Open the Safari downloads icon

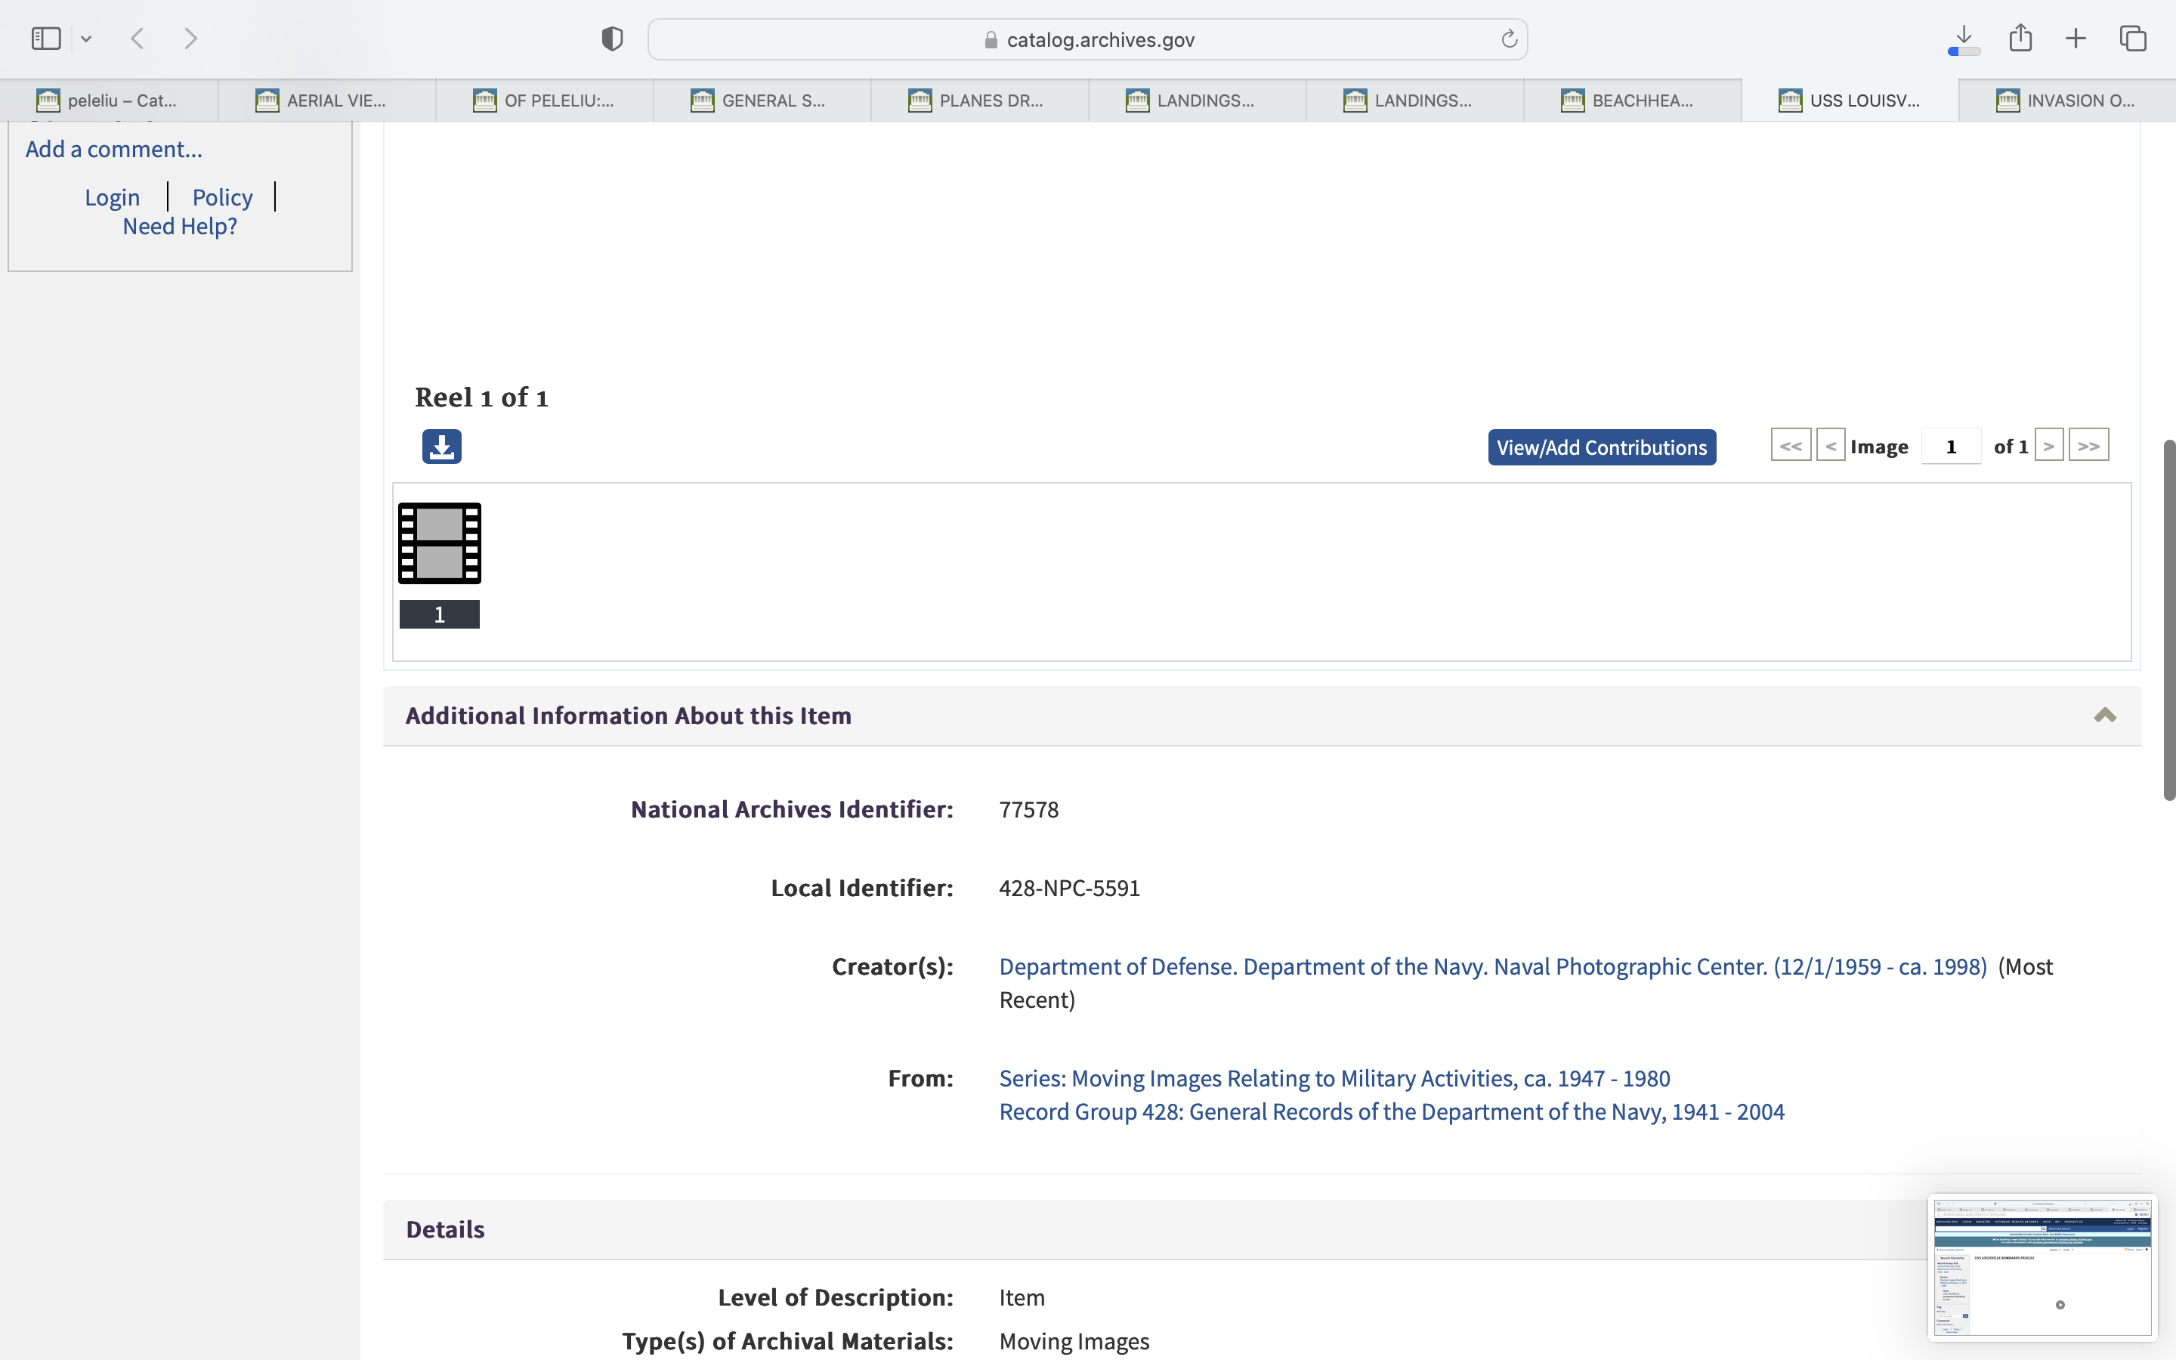(1964, 39)
